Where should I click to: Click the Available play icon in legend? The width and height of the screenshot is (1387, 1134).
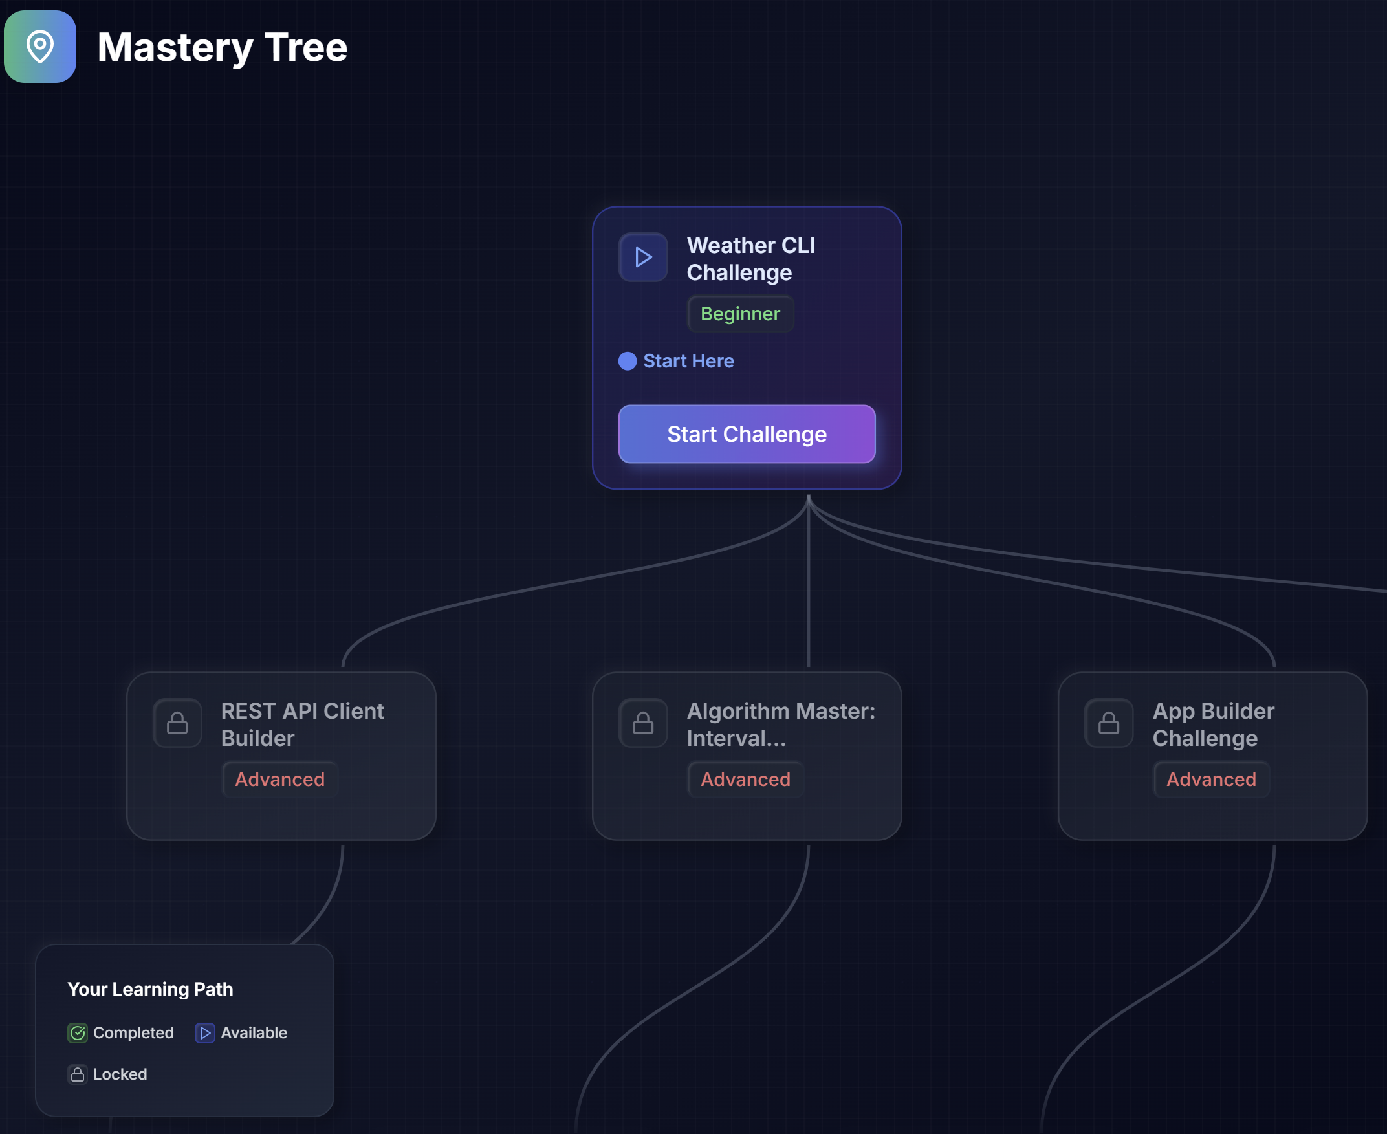205,1032
